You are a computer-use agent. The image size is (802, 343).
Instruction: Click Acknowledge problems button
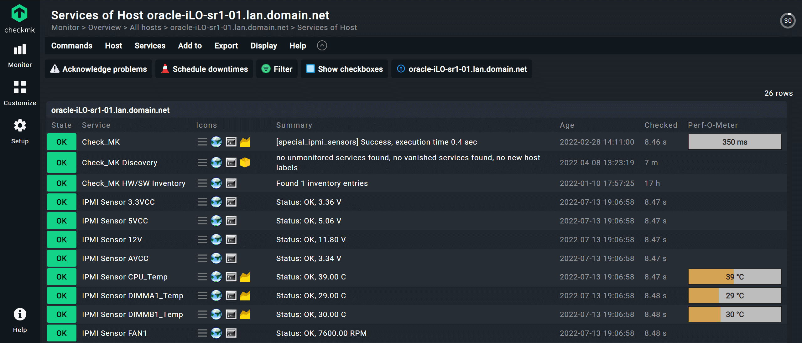coord(98,69)
